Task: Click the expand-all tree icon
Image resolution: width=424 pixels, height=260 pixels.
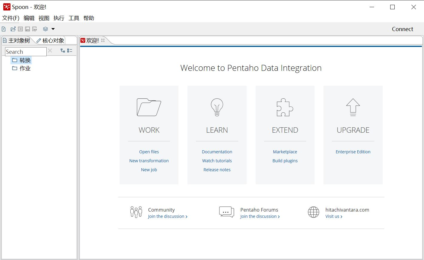Action: (x=63, y=51)
